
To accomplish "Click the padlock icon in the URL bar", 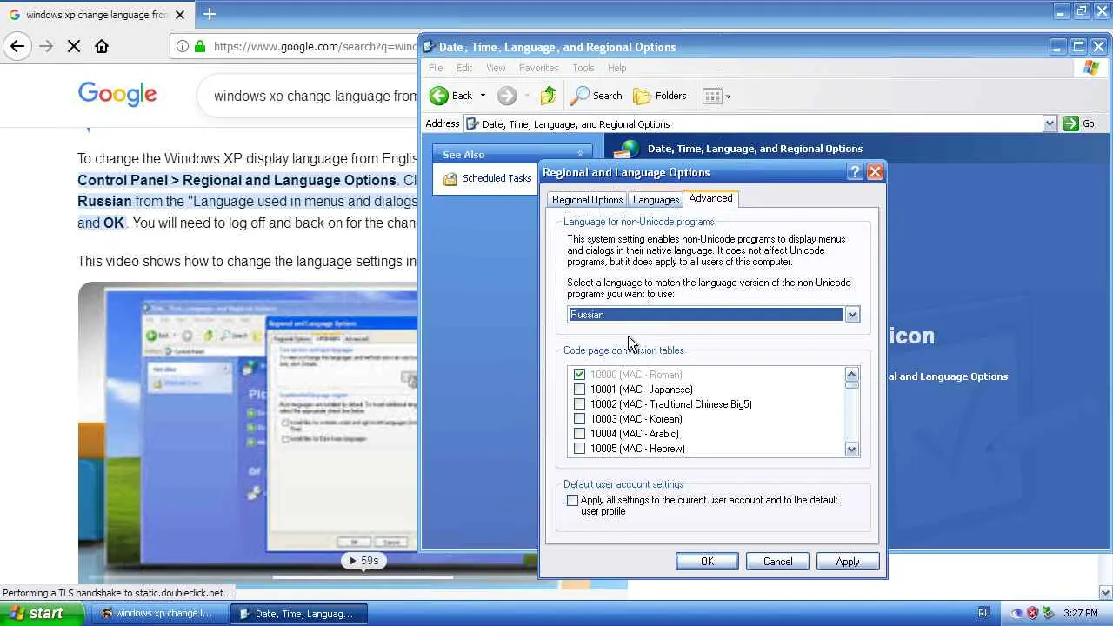I will pos(200,46).
